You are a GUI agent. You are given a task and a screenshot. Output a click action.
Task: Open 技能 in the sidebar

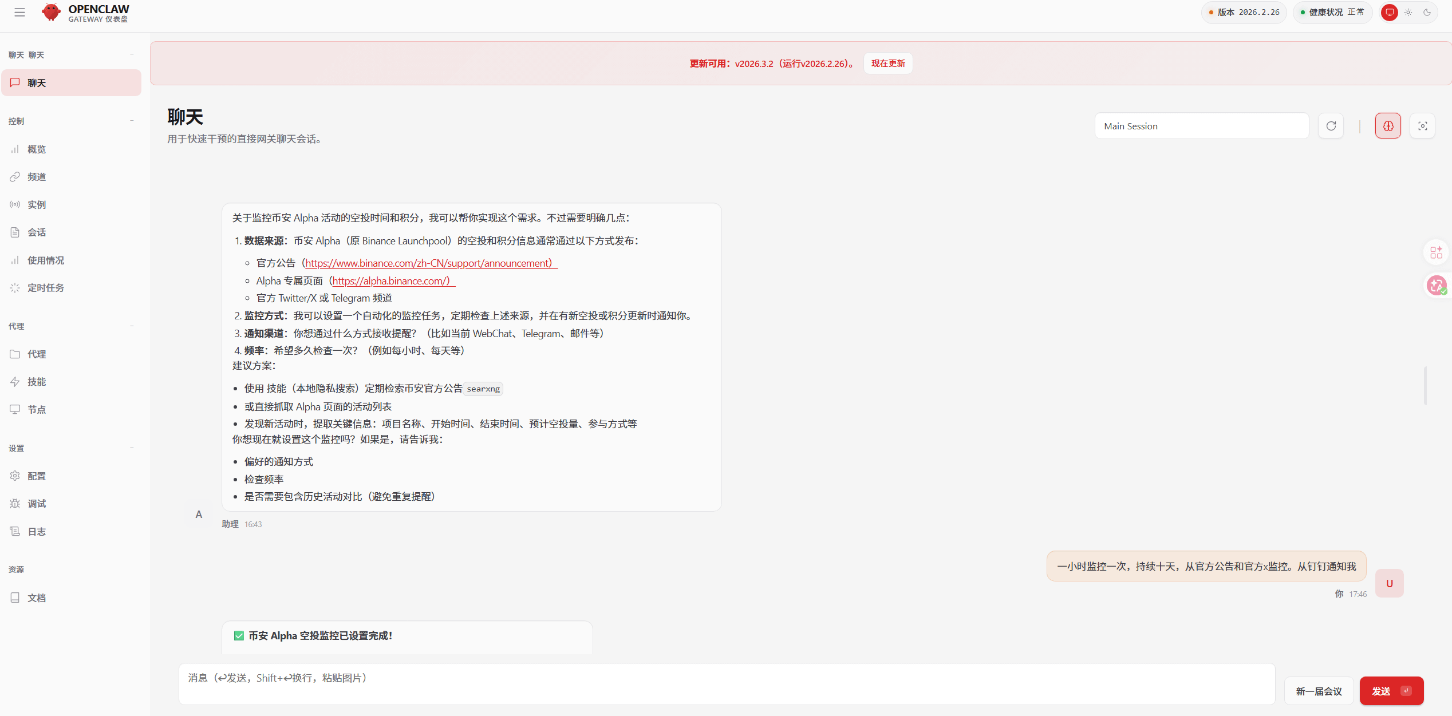tap(37, 382)
